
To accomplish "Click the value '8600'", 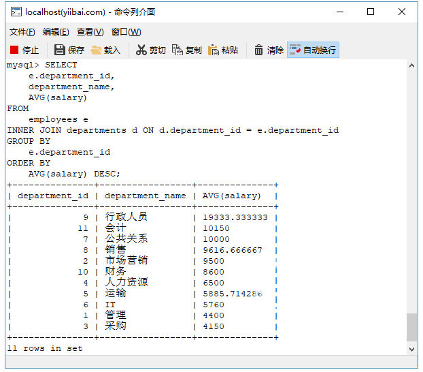I will pos(214,272).
